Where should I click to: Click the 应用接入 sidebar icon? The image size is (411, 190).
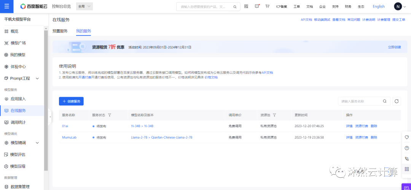pos(6,99)
